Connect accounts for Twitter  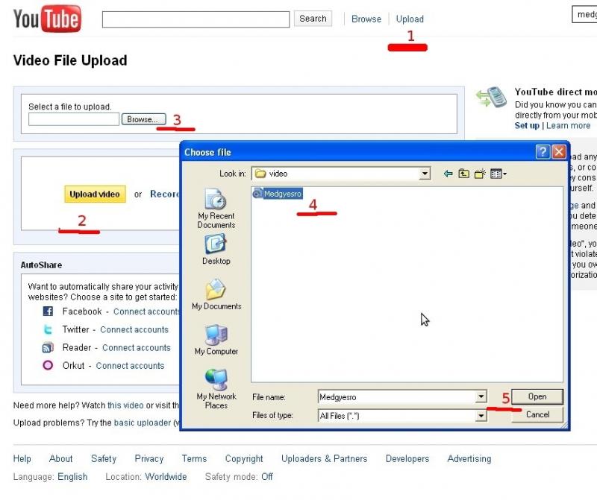[x=134, y=329]
